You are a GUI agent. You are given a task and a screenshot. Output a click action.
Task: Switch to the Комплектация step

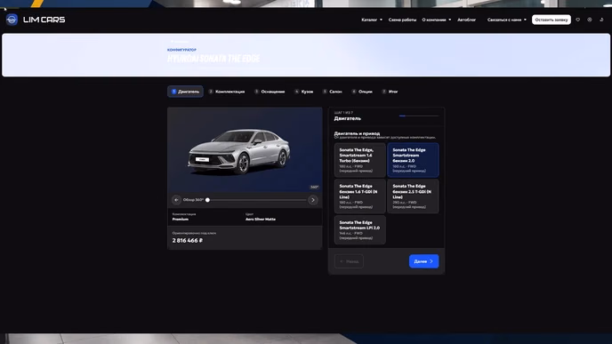[x=227, y=92]
